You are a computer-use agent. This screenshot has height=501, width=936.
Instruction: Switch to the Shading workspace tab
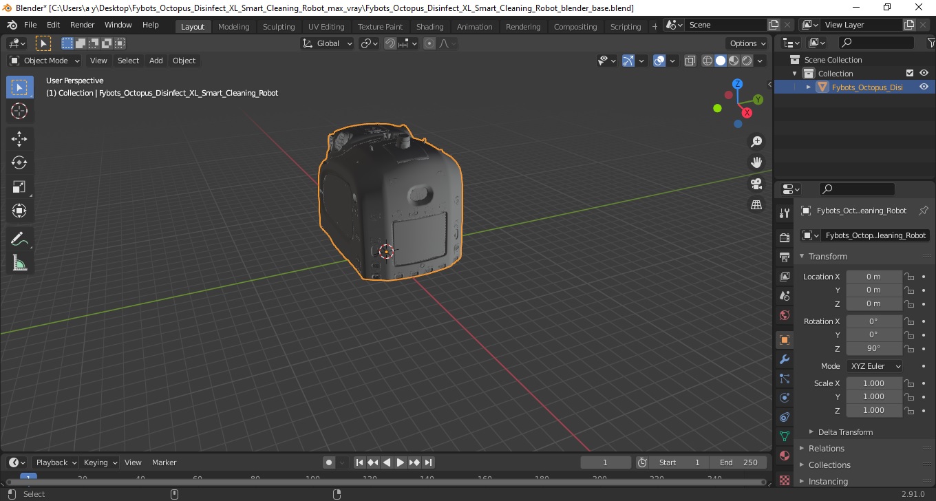pyautogui.click(x=429, y=27)
